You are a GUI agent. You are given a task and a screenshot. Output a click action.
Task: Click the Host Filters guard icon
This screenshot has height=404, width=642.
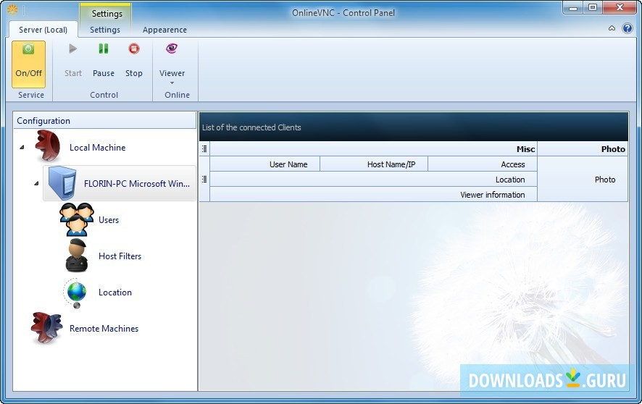(77, 256)
